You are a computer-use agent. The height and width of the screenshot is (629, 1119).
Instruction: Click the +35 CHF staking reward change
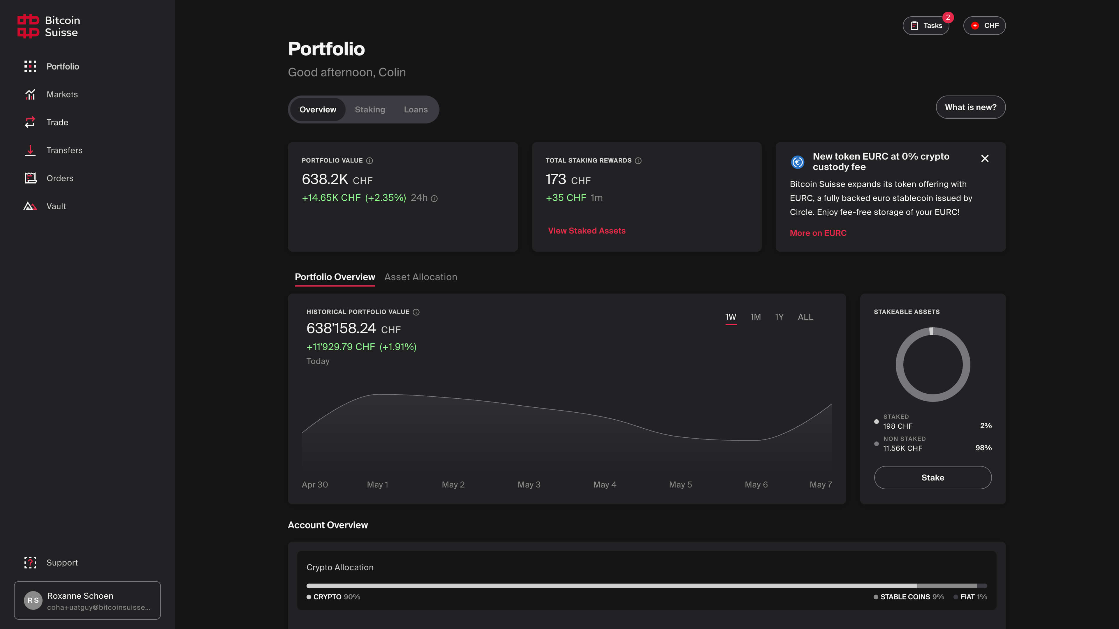tap(566, 198)
